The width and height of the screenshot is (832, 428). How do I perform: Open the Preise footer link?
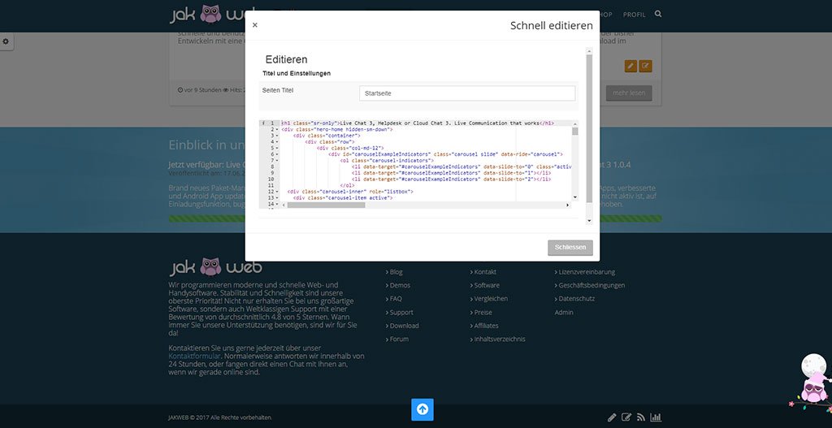click(483, 313)
